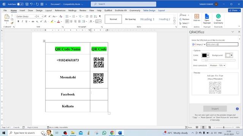Viewport: 243px width, 136px height.
Task: Open the File menu
Action: (x=5, y=11)
